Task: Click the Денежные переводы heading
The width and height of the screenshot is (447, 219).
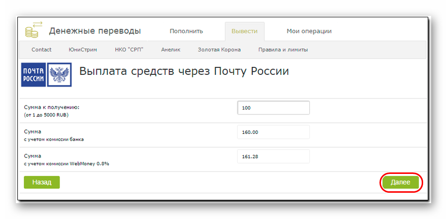Action: pos(95,31)
